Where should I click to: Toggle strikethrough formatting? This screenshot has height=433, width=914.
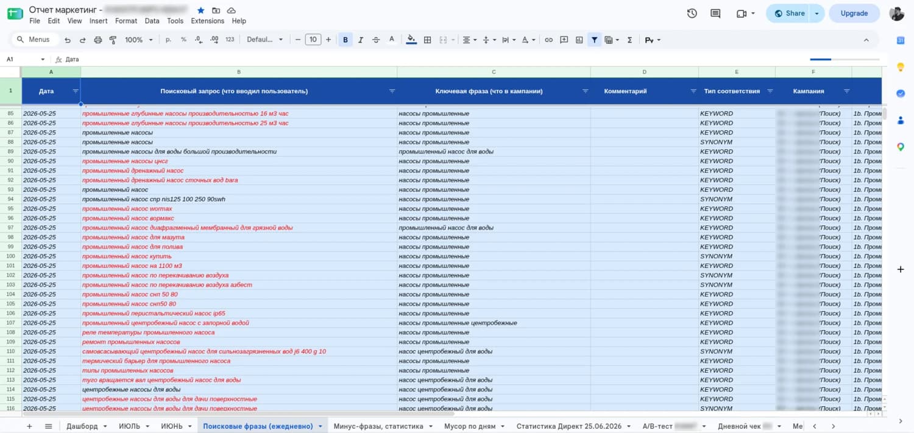click(376, 40)
